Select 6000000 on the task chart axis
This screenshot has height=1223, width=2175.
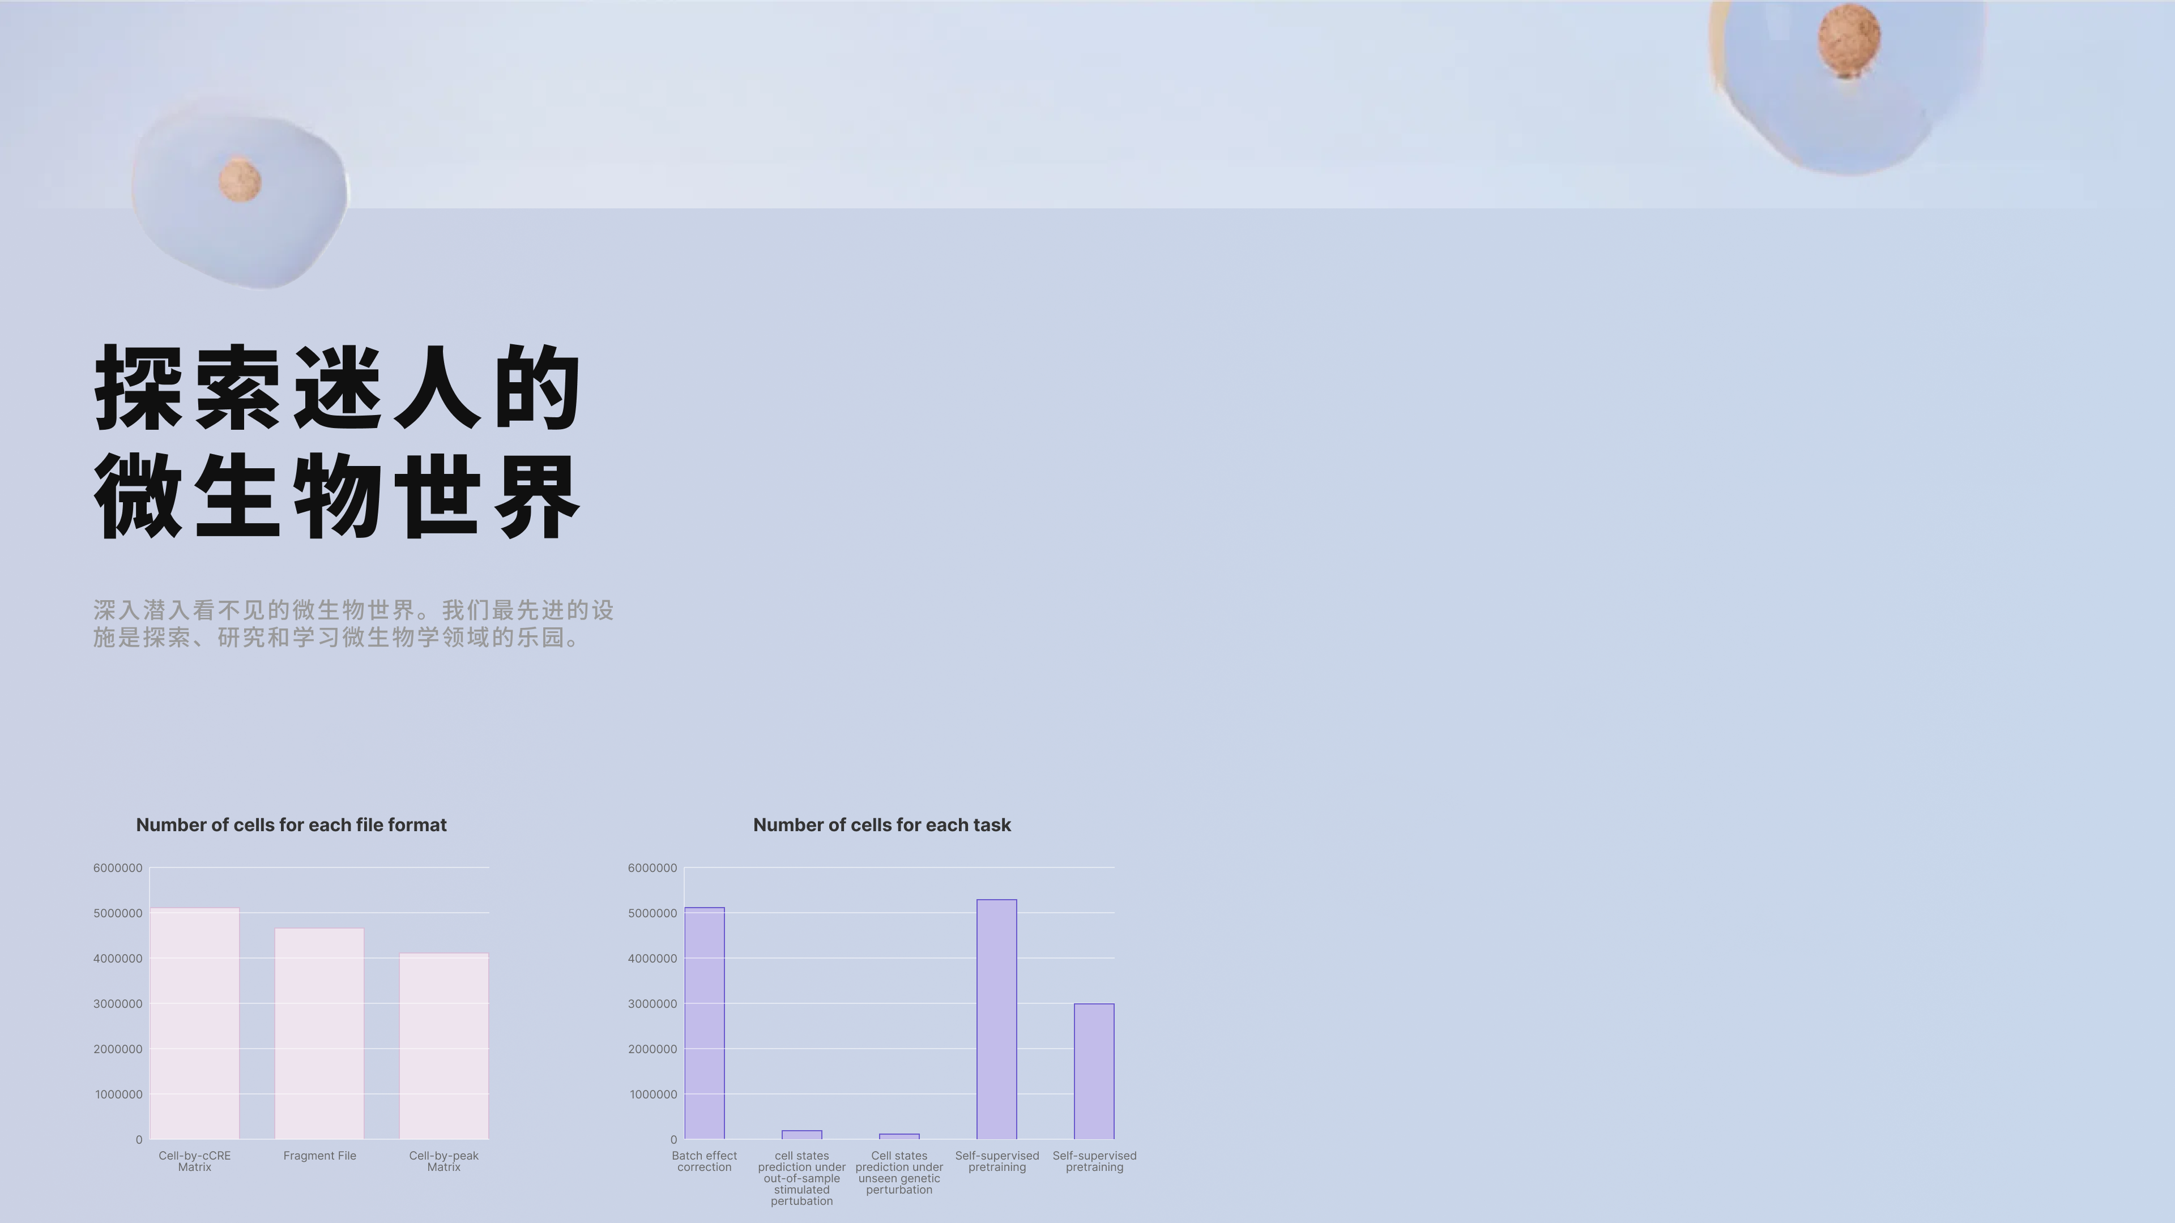(652, 867)
